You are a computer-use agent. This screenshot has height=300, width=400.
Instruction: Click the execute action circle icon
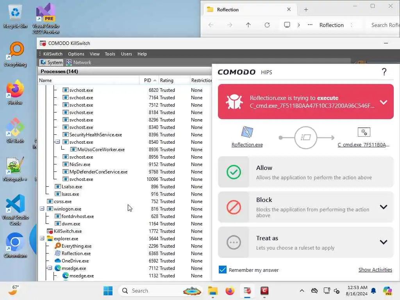tap(305, 137)
